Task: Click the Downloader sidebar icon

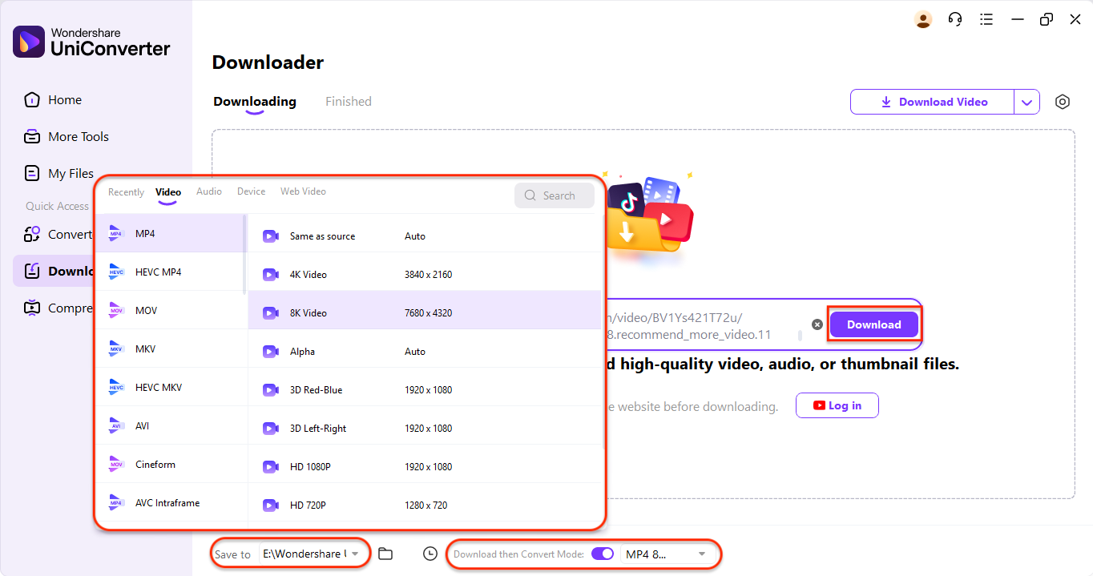Action: 32,272
